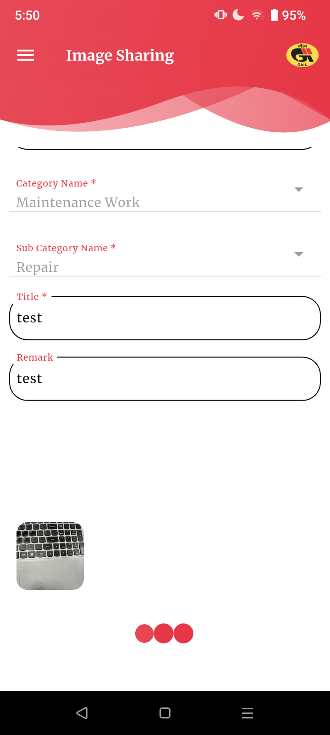
Task: Tap the left red loading dot
Action: pyautogui.click(x=144, y=633)
